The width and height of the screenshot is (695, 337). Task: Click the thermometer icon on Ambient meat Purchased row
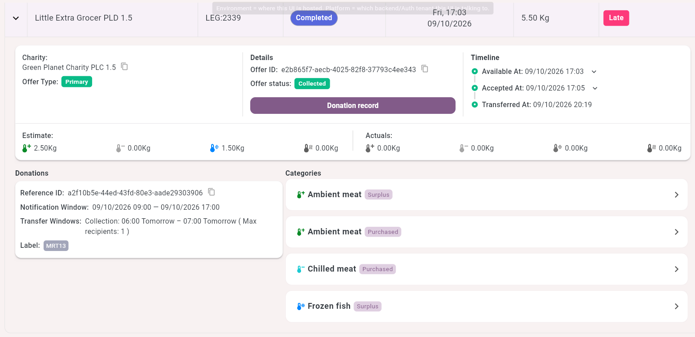click(301, 232)
